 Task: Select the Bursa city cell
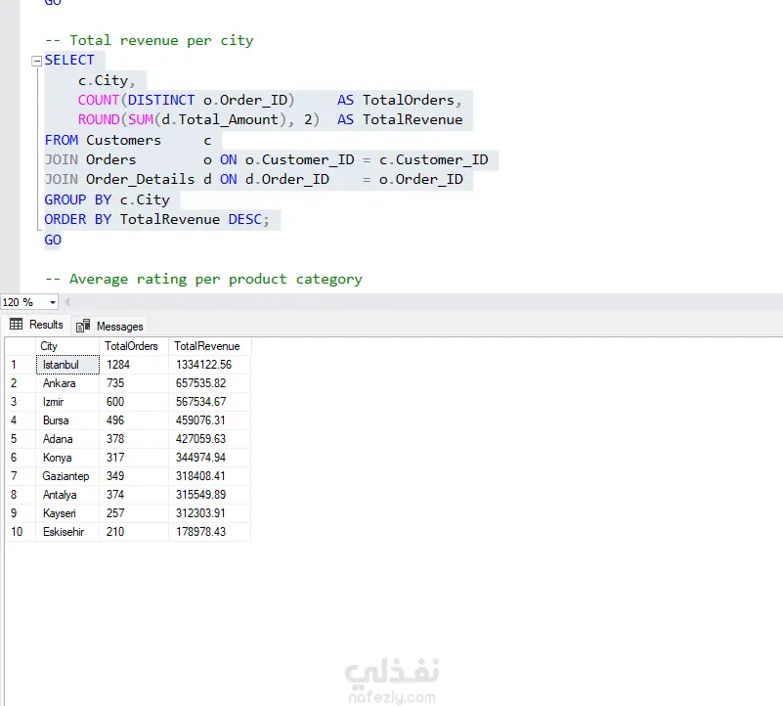click(67, 420)
